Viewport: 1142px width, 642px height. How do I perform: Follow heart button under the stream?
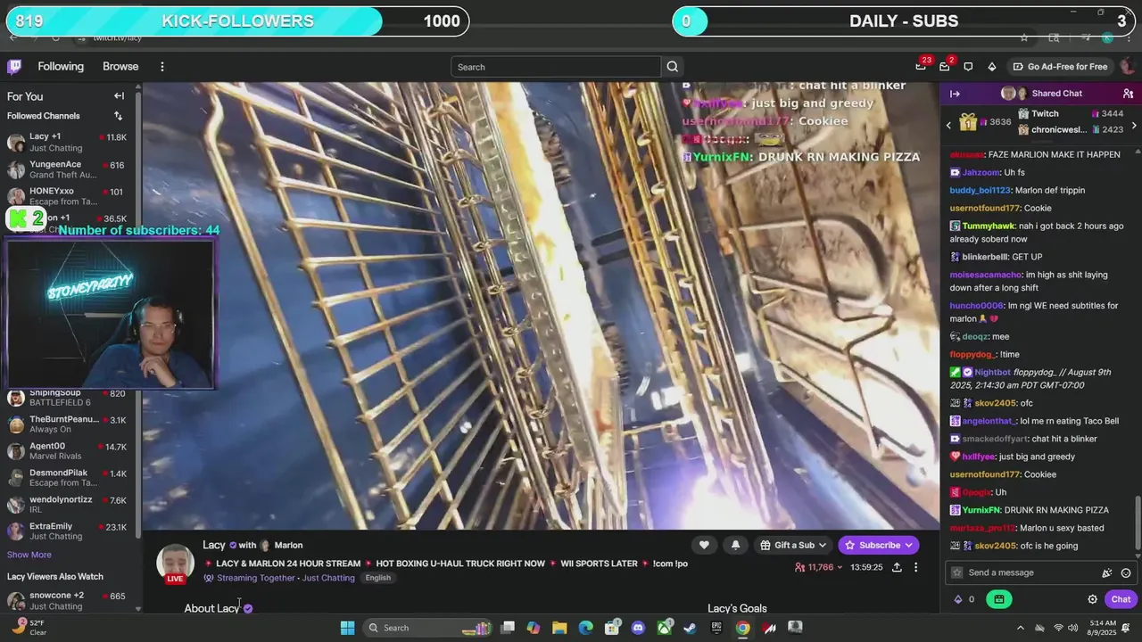pos(704,545)
